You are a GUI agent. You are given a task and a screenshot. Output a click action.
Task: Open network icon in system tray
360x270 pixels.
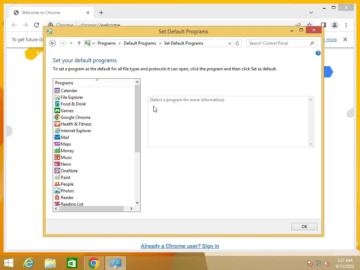pos(319,263)
